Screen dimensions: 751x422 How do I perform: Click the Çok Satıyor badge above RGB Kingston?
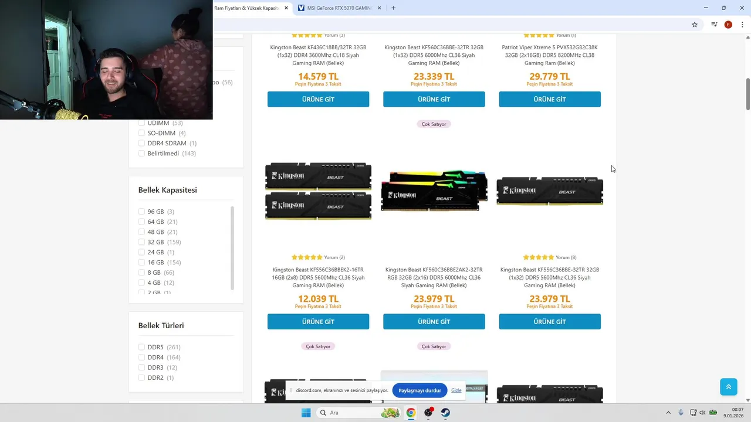click(x=434, y=124)
